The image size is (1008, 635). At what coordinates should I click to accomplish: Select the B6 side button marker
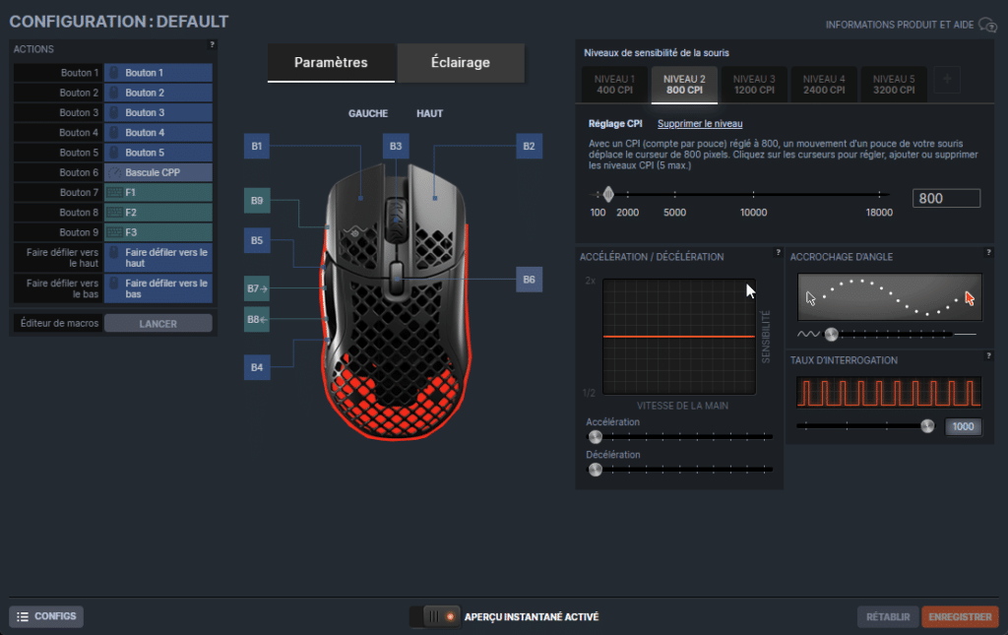click(x=529, y=280)
